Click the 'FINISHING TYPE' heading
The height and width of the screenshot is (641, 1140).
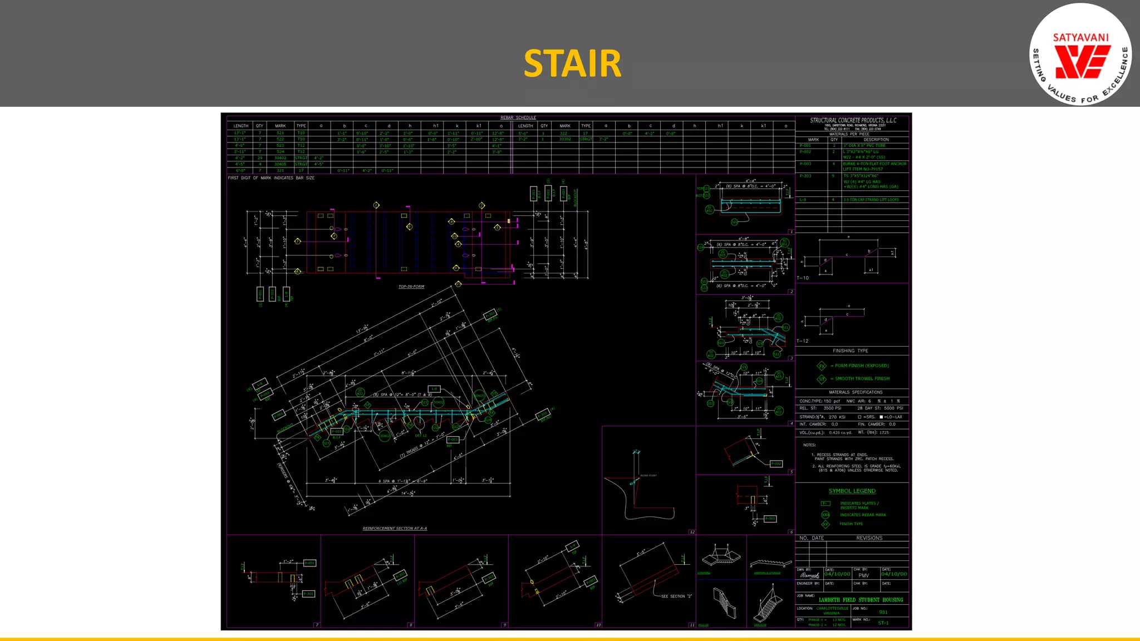(x=851, y=351)
